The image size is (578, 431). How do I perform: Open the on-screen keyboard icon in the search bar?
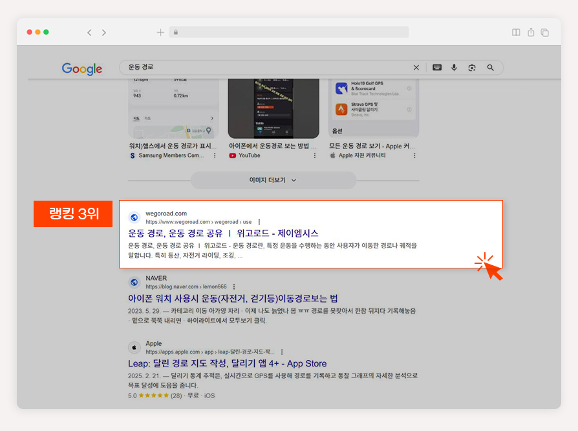(437, 67)
